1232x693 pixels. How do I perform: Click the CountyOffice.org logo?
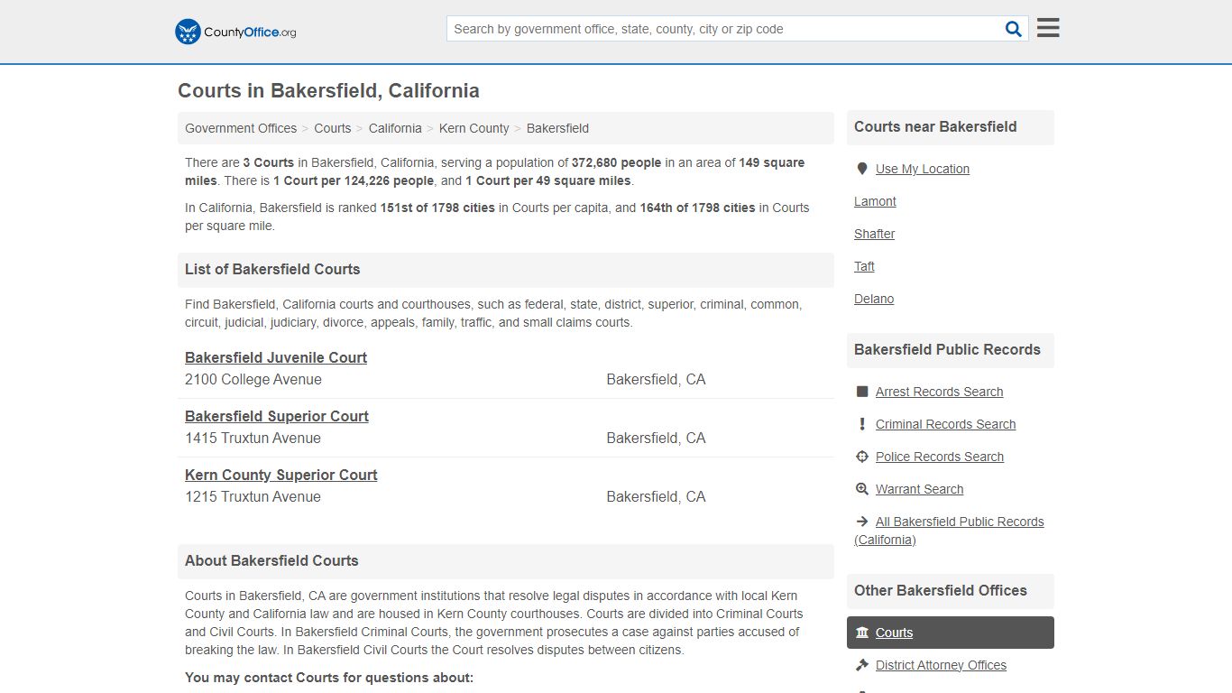click(x=235, y=32)
